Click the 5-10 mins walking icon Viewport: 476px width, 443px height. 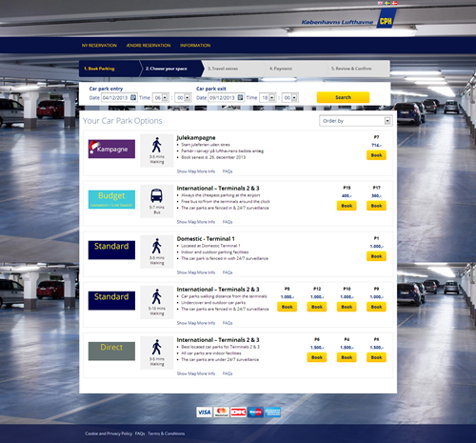pyautogui.click(x=156, y=296)
